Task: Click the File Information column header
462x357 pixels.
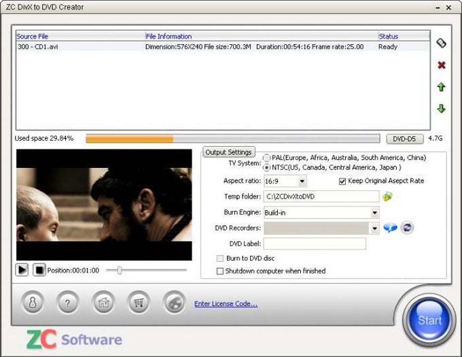Action: coord(262,36)
